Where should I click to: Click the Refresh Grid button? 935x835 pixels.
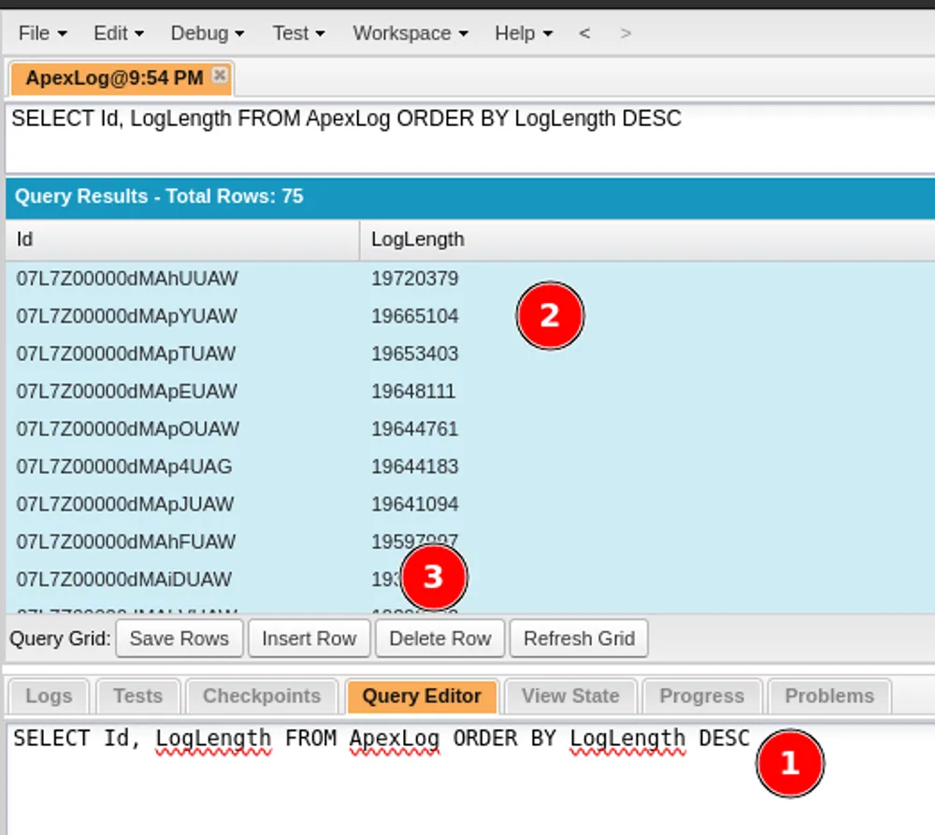click(x=579, y=639)
